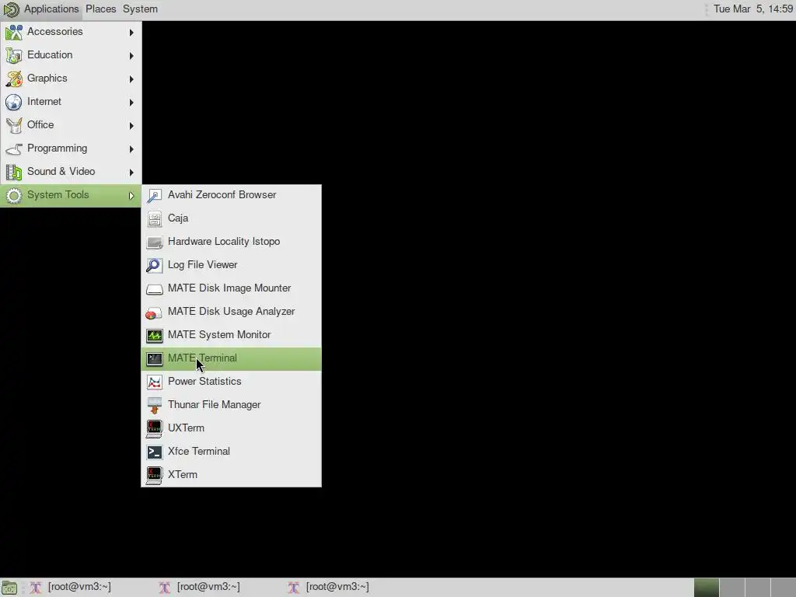This screenshot has width=796, height=597.
Task: Switch to second [root@vm3:~] taskbar window
Action: pyautogui.click(x=218, y=588)
